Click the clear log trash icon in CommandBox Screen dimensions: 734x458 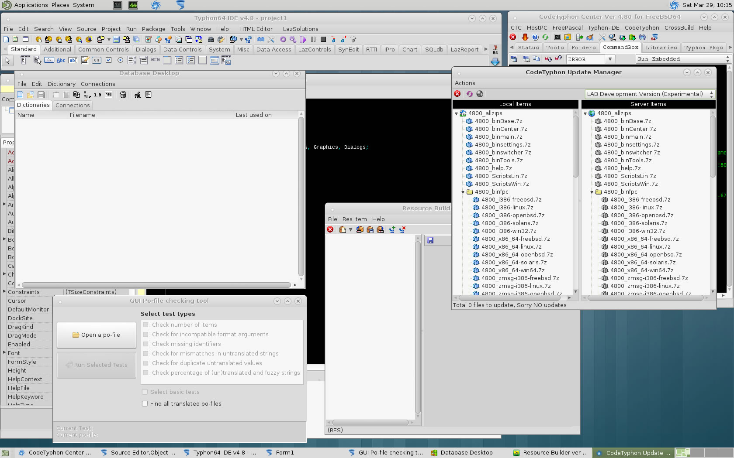coord(514,59)
